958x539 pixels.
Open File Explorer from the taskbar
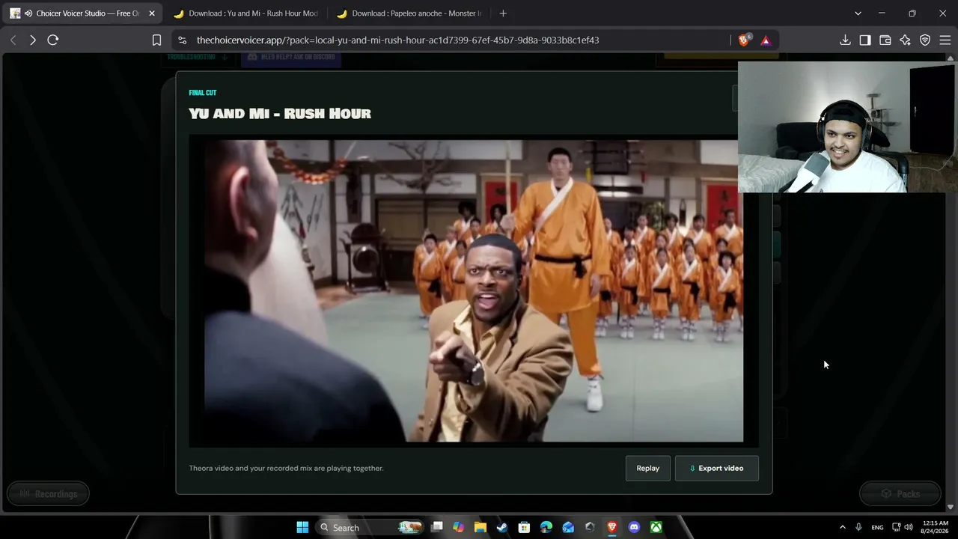pos(480,528)
